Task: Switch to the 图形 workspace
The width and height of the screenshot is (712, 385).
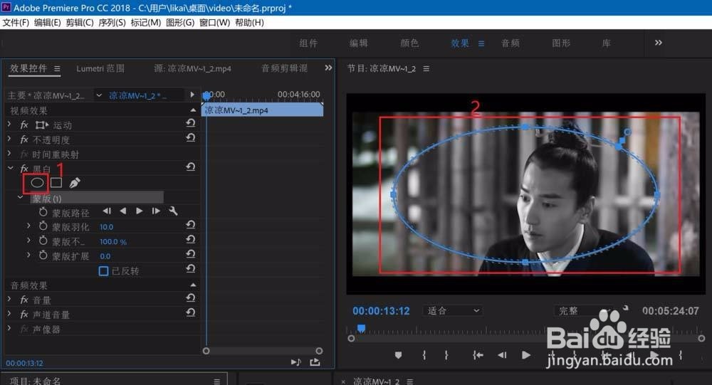Action: coord(561,43)
